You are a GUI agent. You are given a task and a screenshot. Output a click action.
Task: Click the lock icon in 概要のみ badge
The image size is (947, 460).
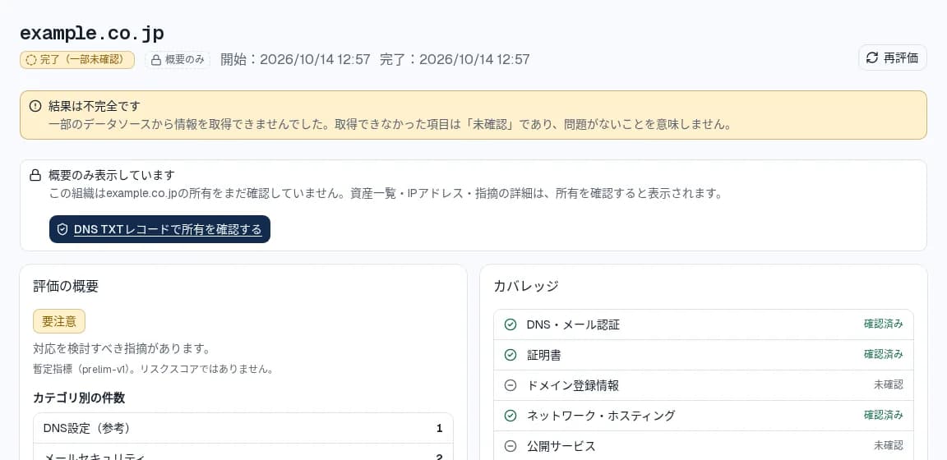(x=156, y=60)
